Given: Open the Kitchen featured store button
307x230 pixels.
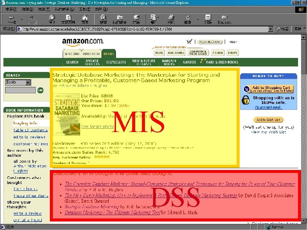Looking at the screenshot, I should click(x=217, y=53).
